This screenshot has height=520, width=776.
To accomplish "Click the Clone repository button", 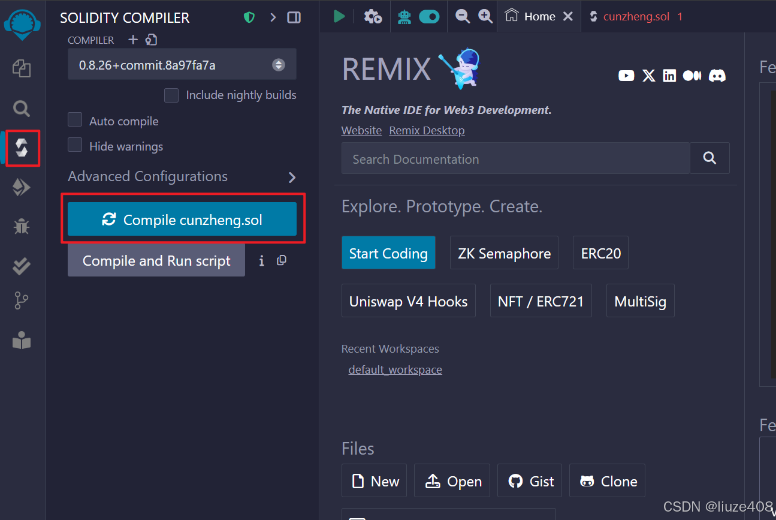I will click(607, 480).
